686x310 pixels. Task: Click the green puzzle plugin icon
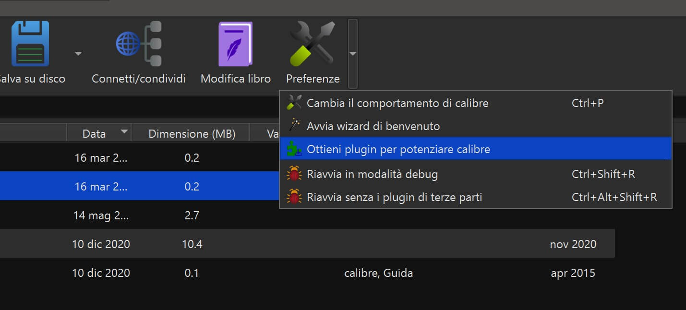tap(294, 149)
